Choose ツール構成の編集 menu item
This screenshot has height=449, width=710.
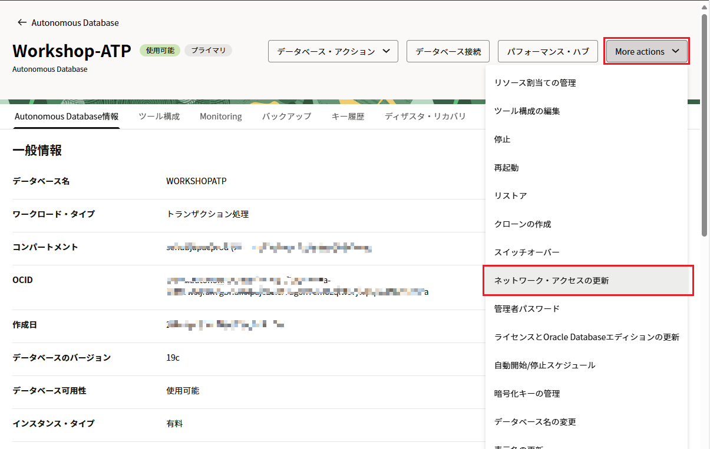pyautogui.click(x=527, y=111)
